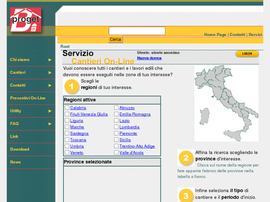Expand the FAQ submenu arrow

(x=50, y=124)
